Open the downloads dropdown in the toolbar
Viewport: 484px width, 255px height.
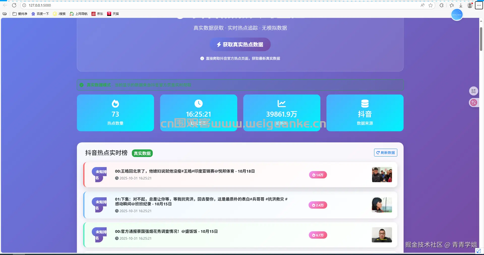coord(461,5)
